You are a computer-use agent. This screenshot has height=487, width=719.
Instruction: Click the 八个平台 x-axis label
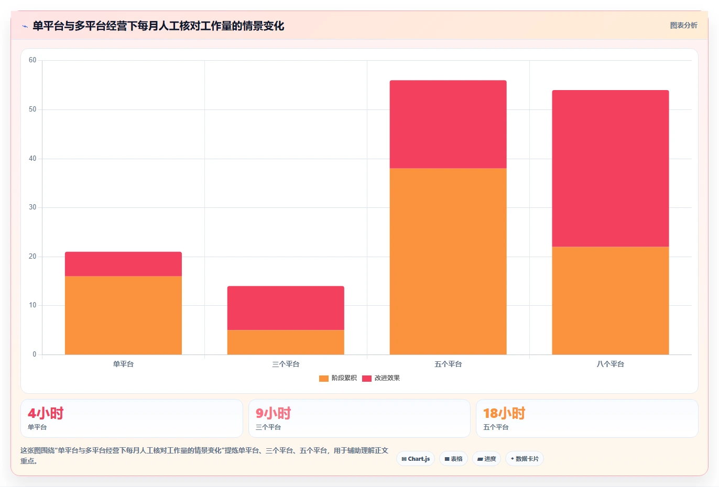[611, 364]
